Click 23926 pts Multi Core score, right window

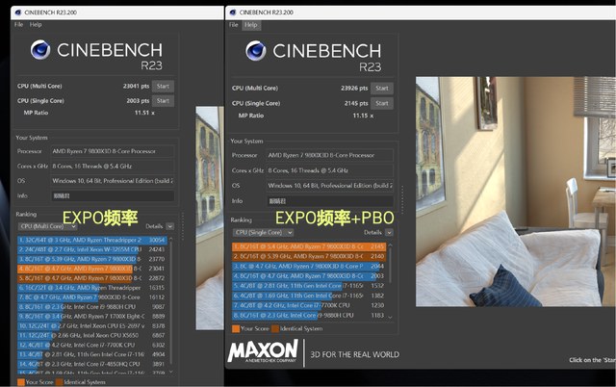pos(354,89)
